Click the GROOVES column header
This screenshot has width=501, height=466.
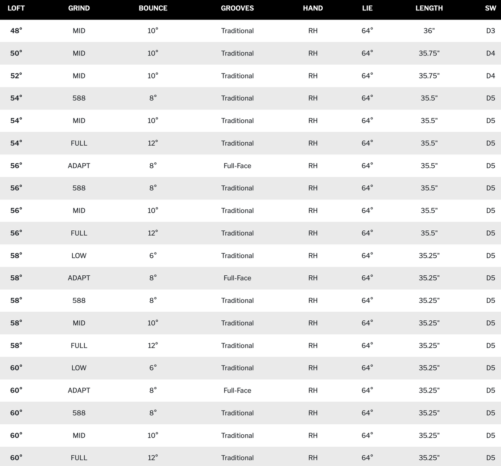coord(237,8)
